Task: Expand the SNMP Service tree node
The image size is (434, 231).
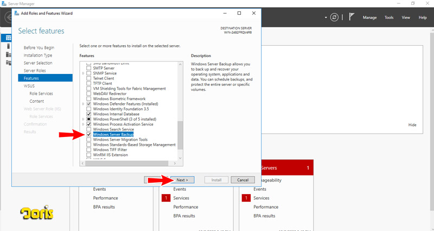Action: (x=83, y=73)
